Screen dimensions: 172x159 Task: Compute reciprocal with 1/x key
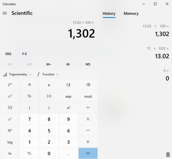click(30, 96)
